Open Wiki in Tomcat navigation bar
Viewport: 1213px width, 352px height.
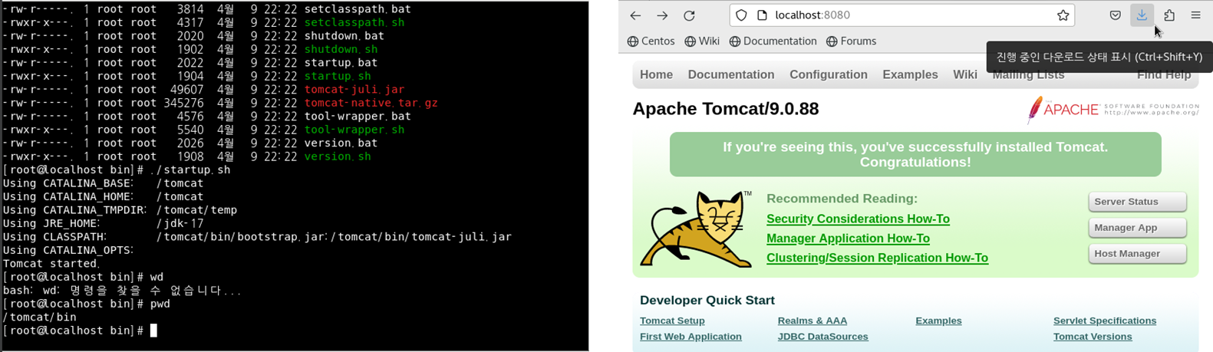965,74
